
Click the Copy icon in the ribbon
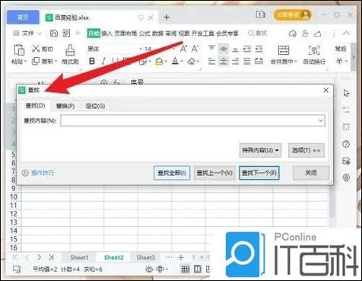[36, 61]
